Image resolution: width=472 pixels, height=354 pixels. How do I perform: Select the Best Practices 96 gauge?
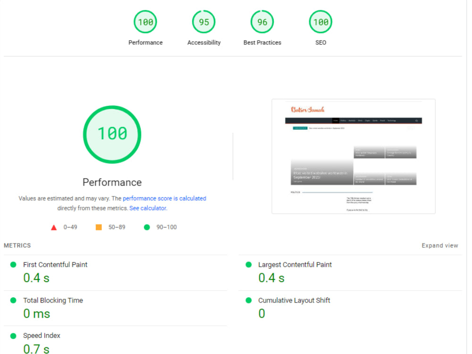(x=262, y=22)
